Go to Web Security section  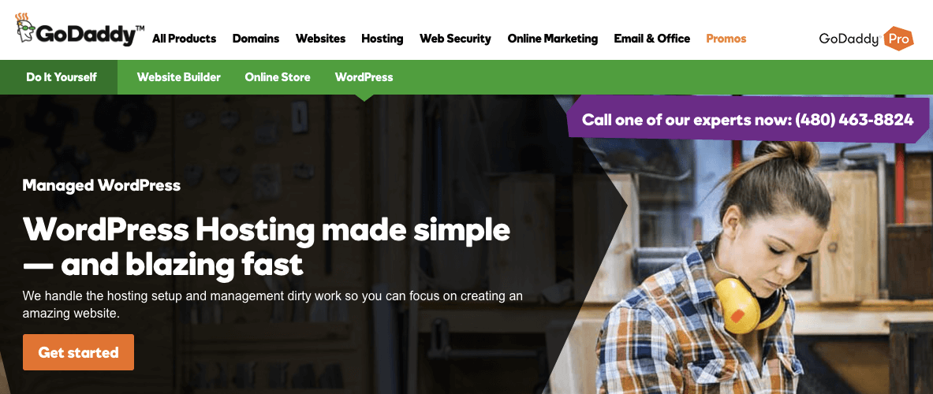pyautogui.click(x=455, y=39)
